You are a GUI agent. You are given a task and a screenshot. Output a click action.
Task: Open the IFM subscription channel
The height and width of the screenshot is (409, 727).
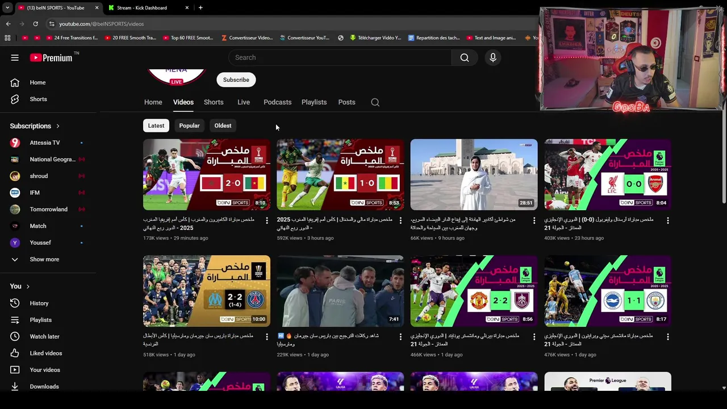35,193
